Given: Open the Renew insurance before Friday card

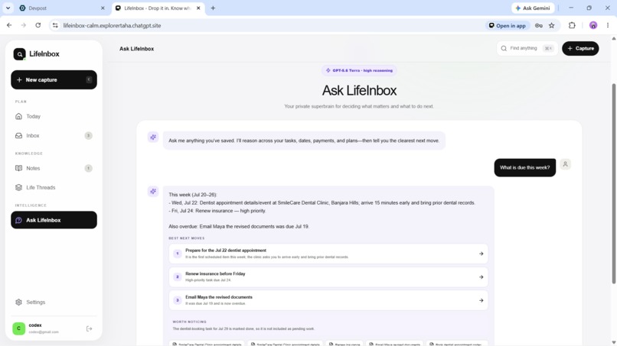Looking at the screenshot, I should [328, 277].
